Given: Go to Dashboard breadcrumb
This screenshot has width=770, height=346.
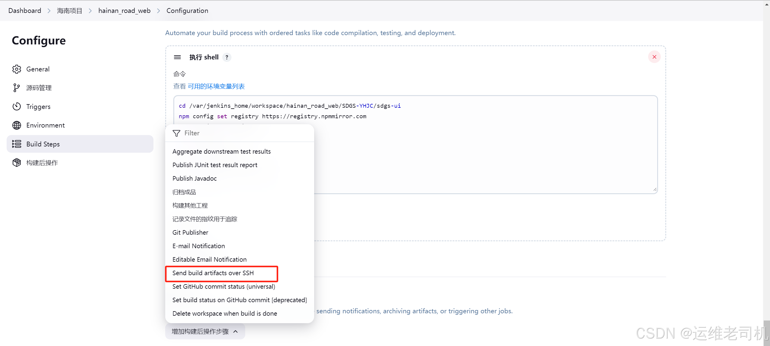Looking at the screenshot, I should pyautogui.click(x=25, y=11).
